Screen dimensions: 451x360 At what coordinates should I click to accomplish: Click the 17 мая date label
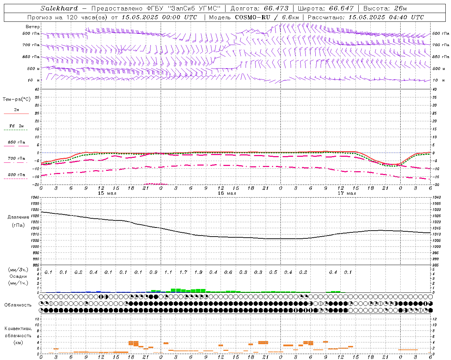point(347,193)
